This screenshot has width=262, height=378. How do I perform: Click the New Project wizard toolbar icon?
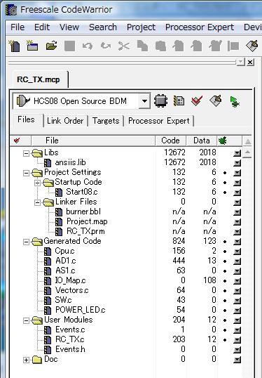[x=32, y=46]
